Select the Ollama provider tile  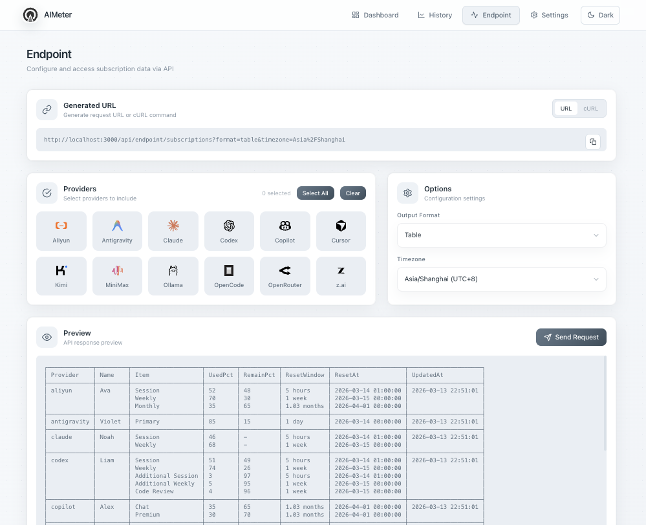(x=173, y=276)
